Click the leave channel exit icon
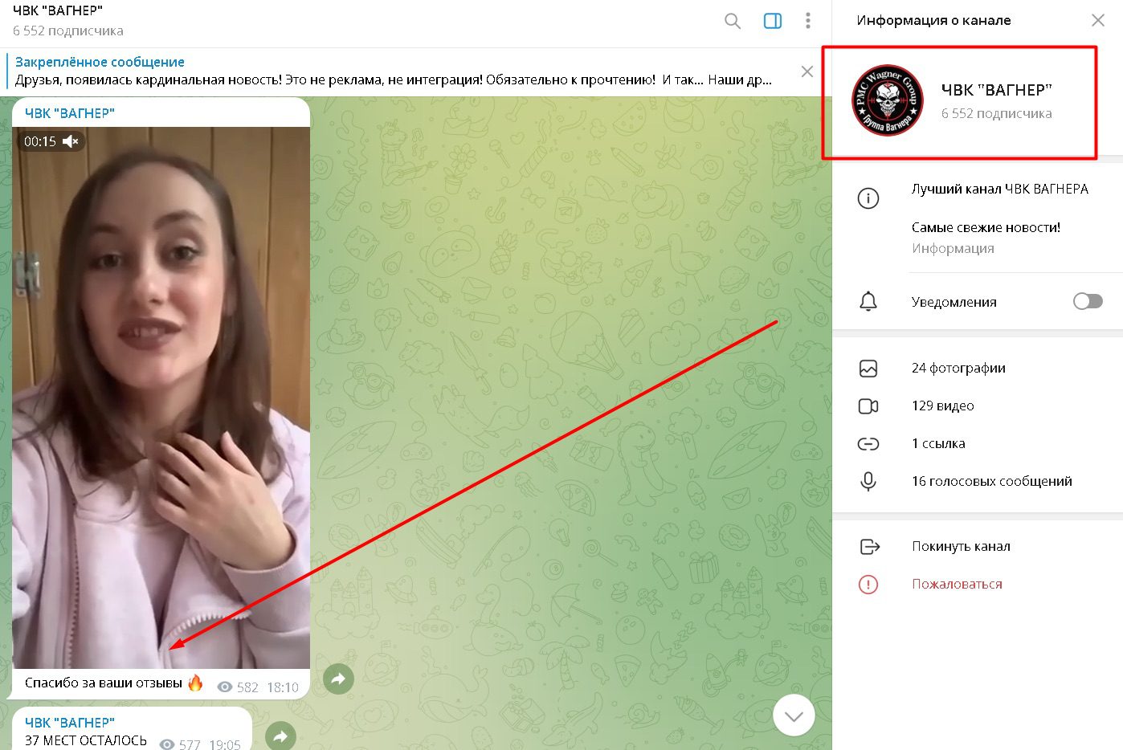The width and height of the screenshot is (1123, 750). (x=869, y=547)
